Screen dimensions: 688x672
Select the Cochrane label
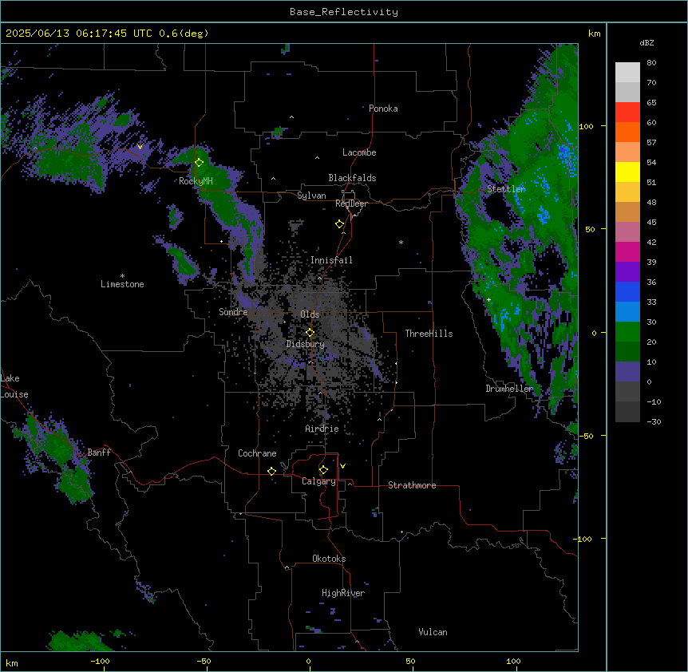257,453
